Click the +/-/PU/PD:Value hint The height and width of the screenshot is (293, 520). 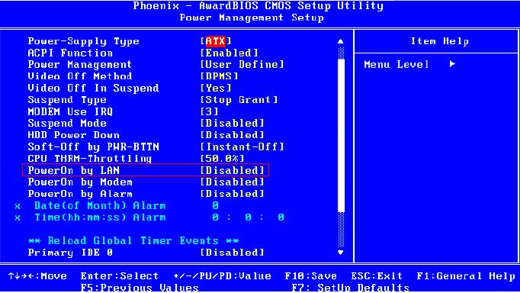tap(222, 275)
